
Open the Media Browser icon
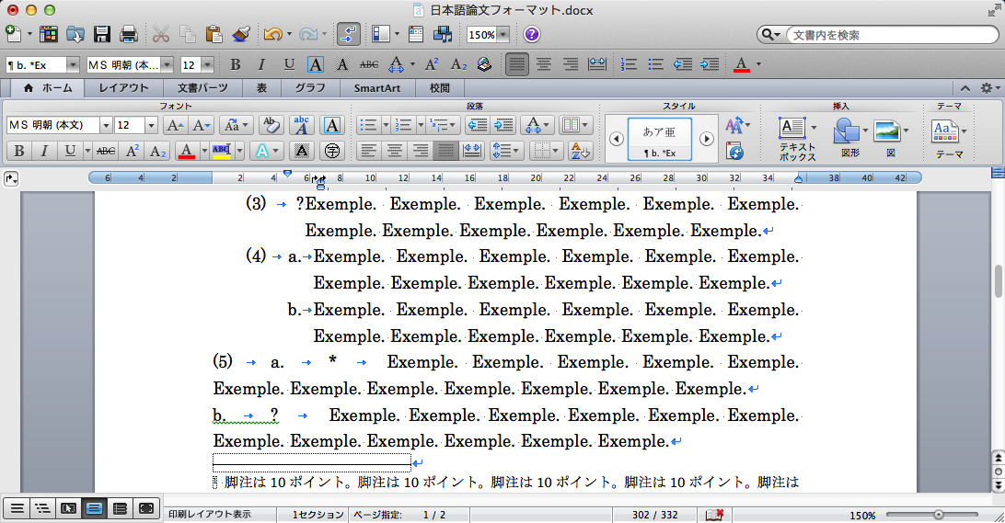click(443, 34)
